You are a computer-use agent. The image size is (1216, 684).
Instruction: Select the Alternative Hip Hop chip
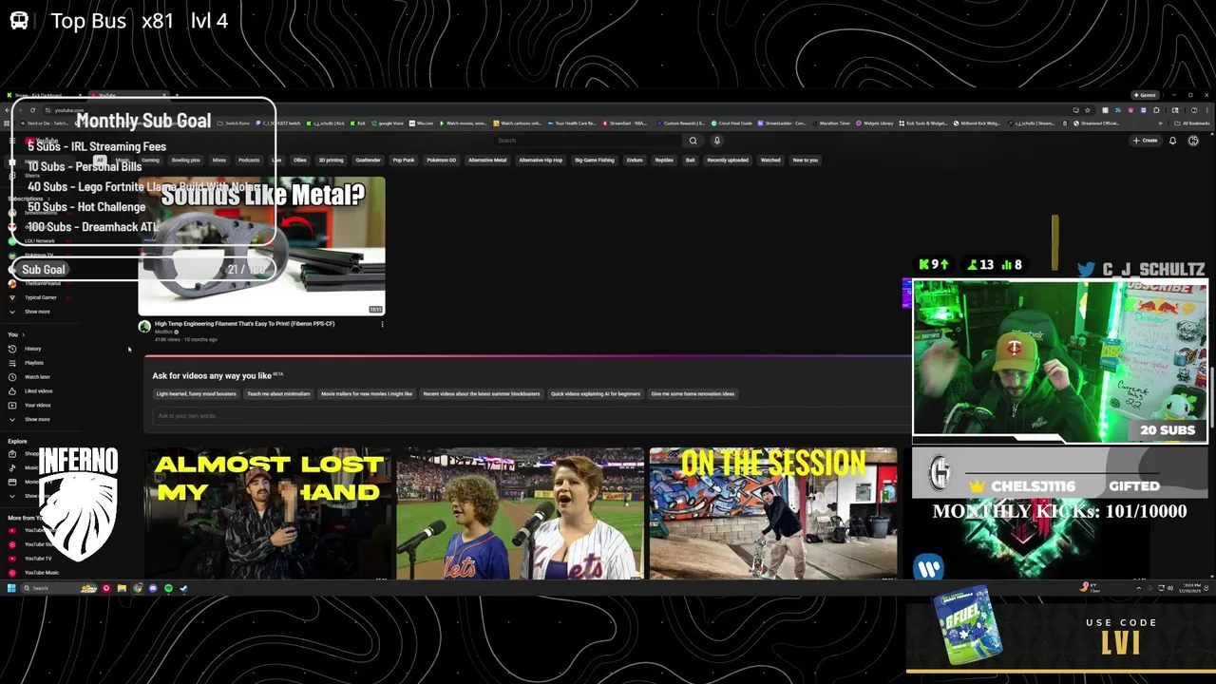(541, 161)
